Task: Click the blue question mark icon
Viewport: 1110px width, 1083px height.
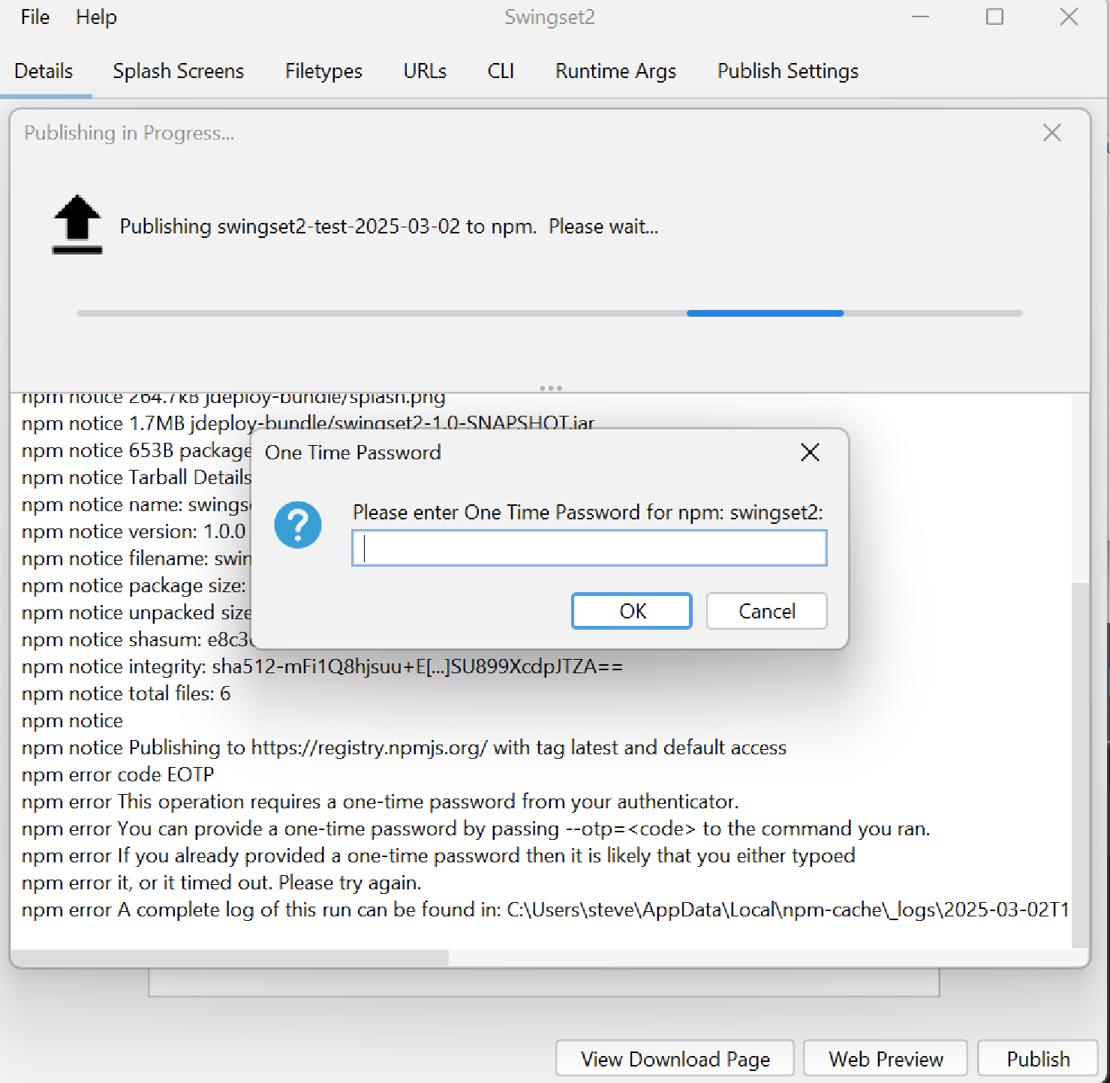Action: pos(298,525)
